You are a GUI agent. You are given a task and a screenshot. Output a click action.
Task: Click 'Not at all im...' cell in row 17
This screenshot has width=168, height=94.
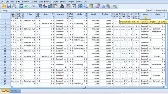[x=157, y=64]
